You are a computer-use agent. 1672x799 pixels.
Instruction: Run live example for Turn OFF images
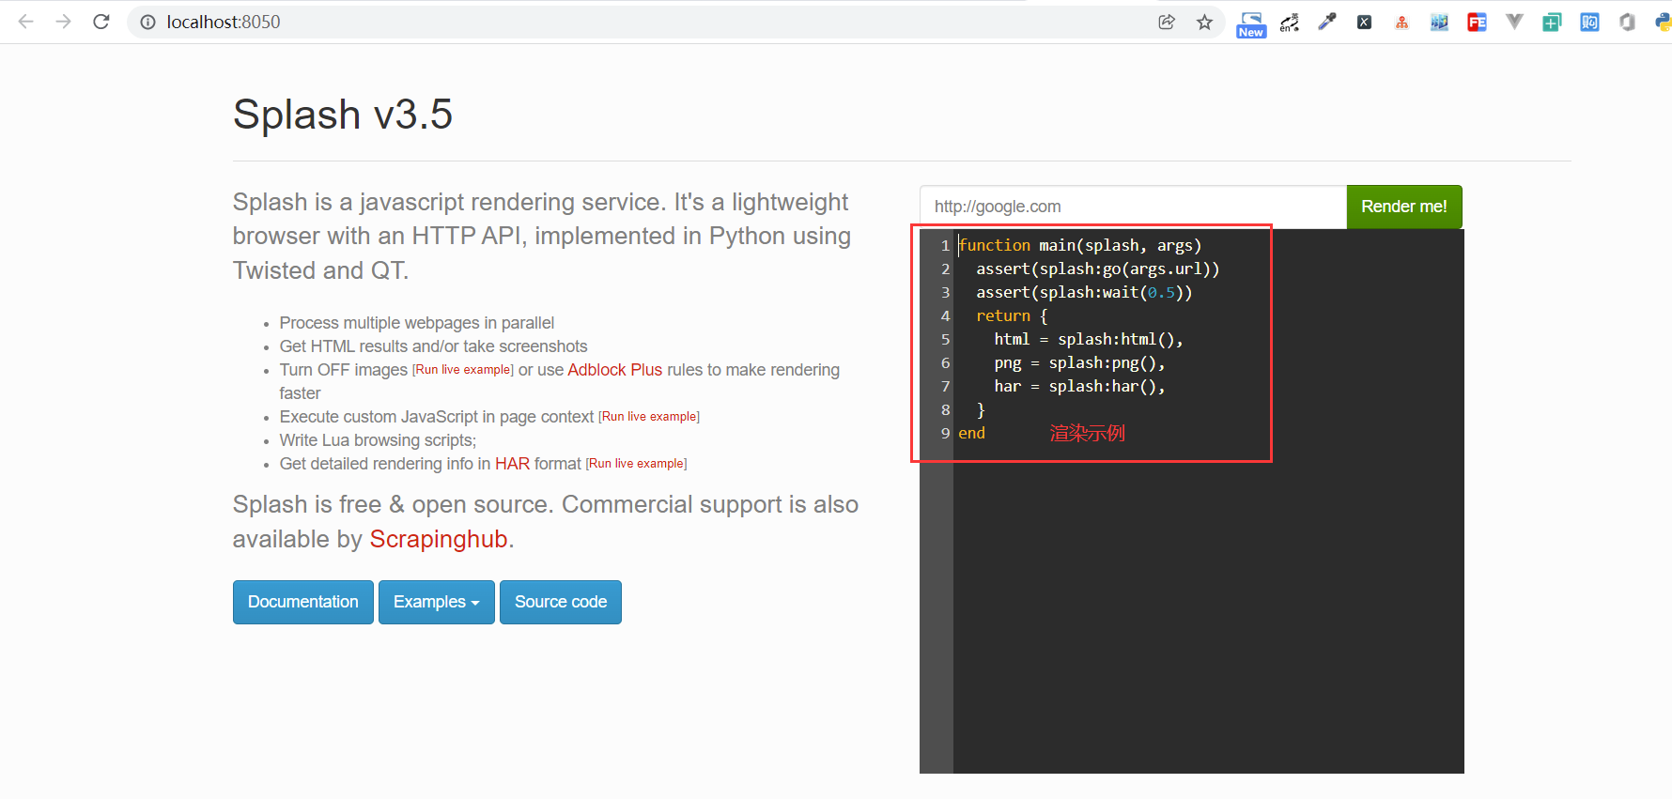pyautogui.click(x=463, y=370)
